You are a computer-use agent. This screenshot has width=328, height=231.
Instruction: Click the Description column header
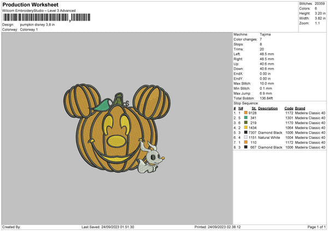coord(268,108)
